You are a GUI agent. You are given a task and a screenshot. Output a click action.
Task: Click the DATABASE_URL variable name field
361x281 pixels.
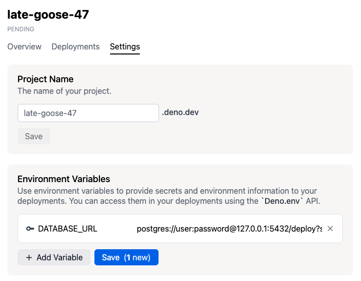click(68, 229)
